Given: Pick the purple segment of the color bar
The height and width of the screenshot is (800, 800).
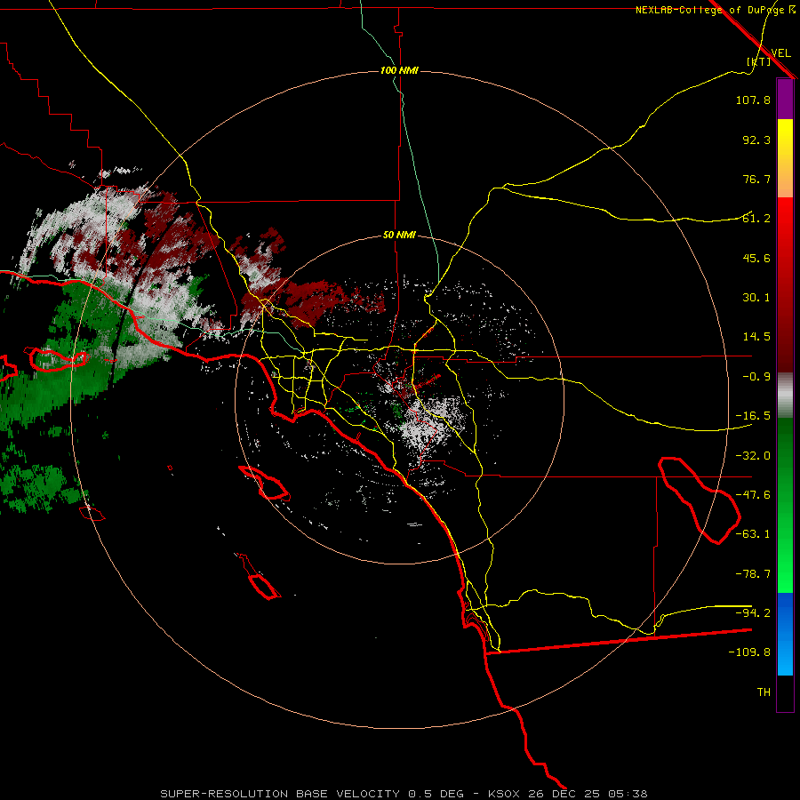Looking at the screenshot, I should (x=785, y=100).
